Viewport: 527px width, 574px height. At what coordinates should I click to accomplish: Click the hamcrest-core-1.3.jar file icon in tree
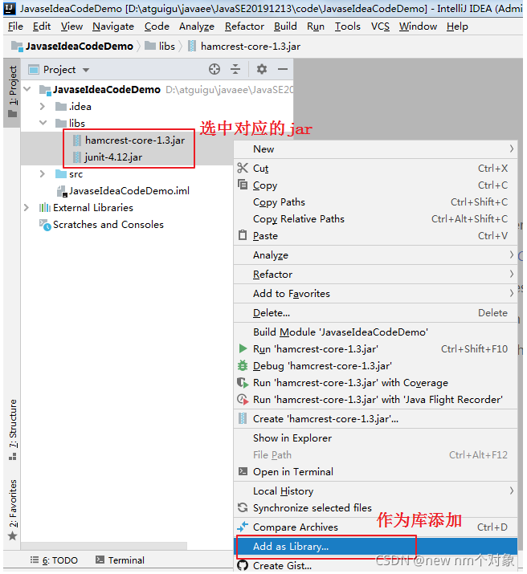pyautogui.click(x=77, y=140)
